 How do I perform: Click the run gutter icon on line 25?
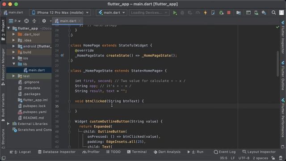tap(62, 55)
